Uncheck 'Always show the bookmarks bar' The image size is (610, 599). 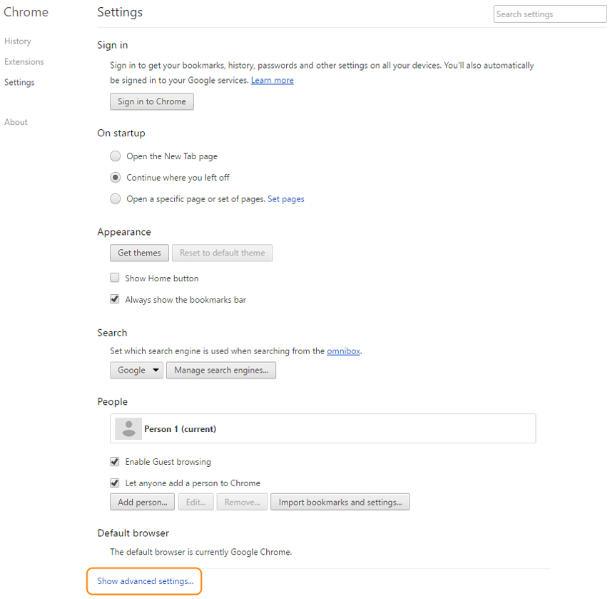[115, 300]
